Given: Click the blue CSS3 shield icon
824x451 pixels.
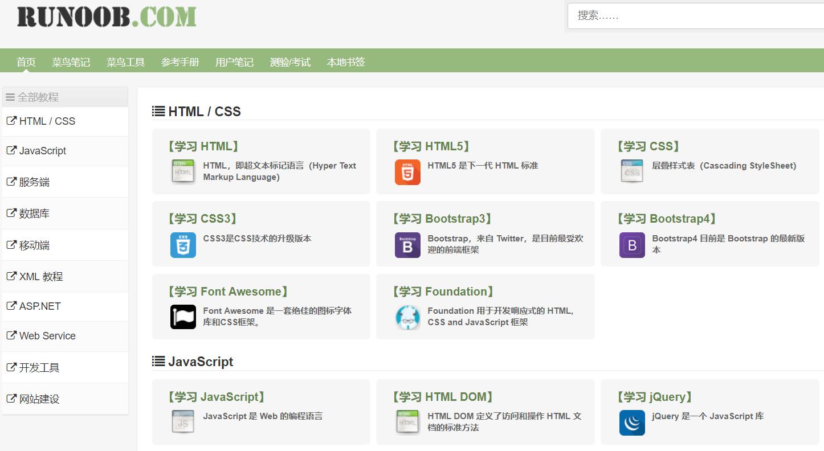Looking at the screenshot, I should (x=183, y=245).
